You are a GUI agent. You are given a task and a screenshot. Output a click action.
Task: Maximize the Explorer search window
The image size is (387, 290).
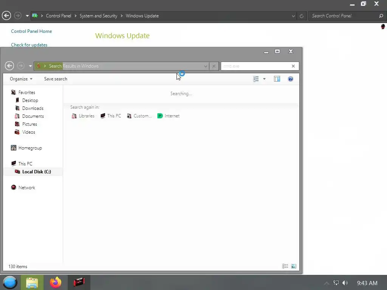(x=277, y=51)
